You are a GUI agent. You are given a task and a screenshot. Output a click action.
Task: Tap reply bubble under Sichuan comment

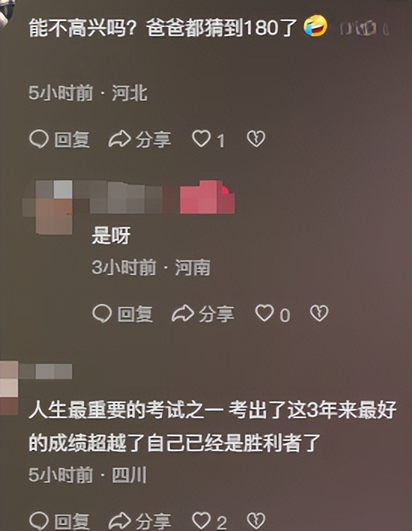(x=39, y=520)
